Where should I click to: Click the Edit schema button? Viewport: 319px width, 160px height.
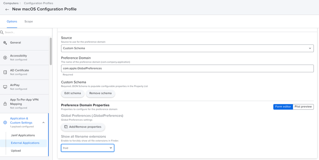73,93
